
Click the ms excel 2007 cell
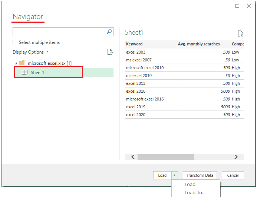pyautogui.click(x=151, y=60)
